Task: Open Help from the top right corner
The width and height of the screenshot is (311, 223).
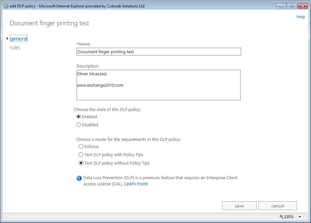Action: coord(301,17)
